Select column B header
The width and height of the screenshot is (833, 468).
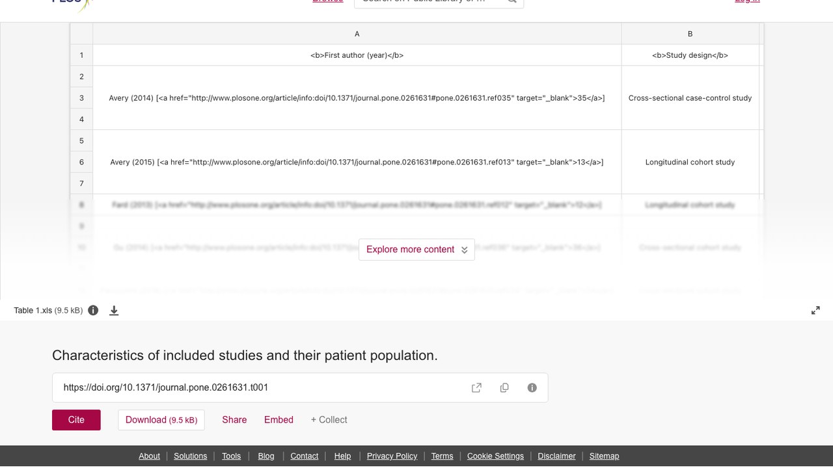(x=690, y=34)
